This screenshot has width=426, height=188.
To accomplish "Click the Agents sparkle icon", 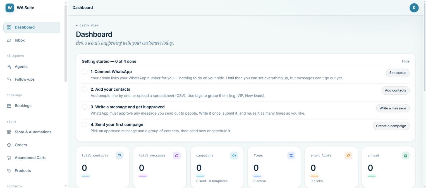I will coord(9,67).
